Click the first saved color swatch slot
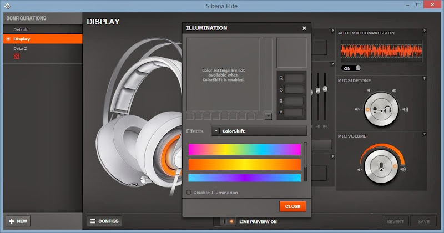This screenshot has height=233, width=444. click(190, 116)
